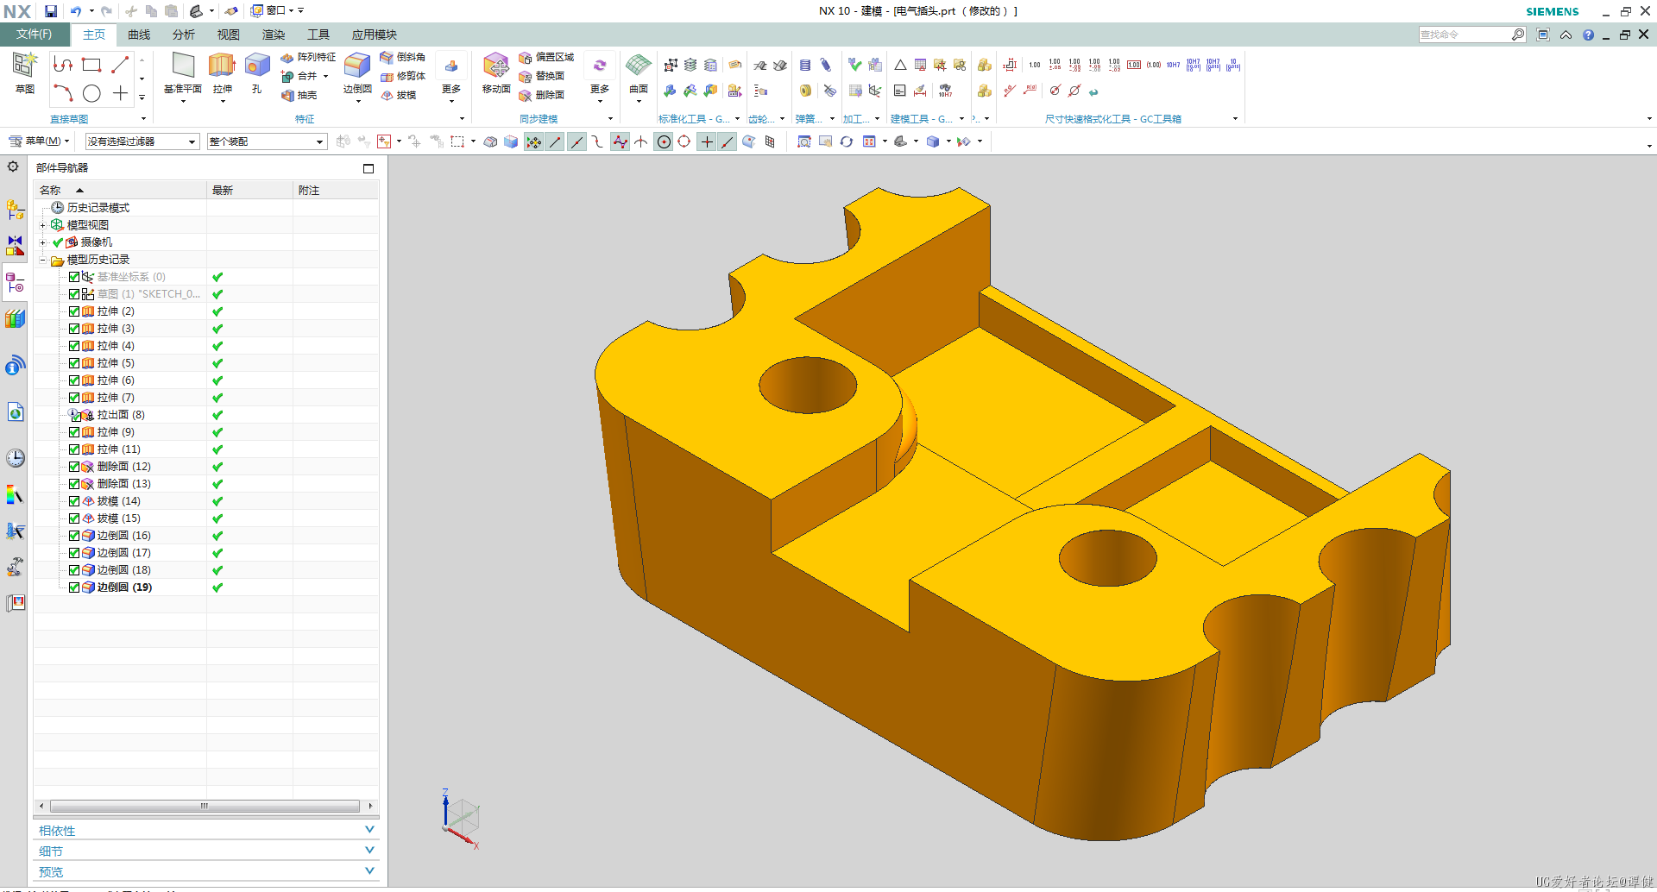Image resolution: width=1657 pixels, height=892 pixels.
Task: Open the history clock sidebar icon
Action: (16, 458)
